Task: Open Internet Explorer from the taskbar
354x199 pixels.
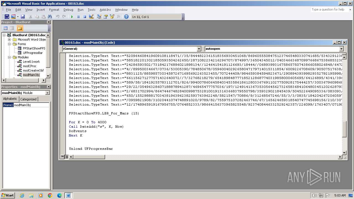Action: point(22,195)
